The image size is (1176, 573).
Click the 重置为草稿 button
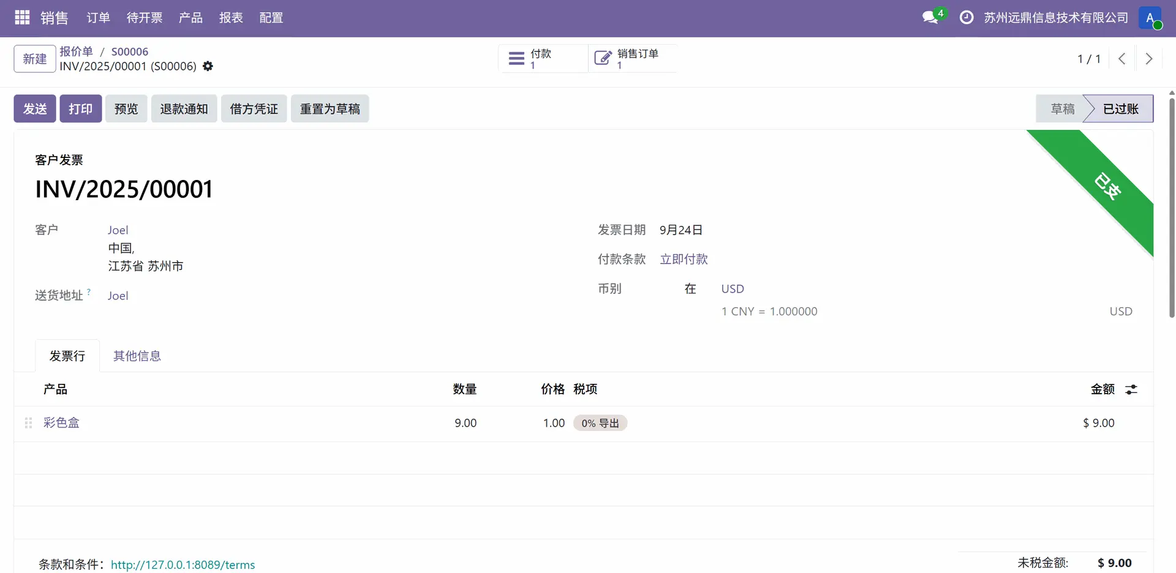(x=330, y=109)
